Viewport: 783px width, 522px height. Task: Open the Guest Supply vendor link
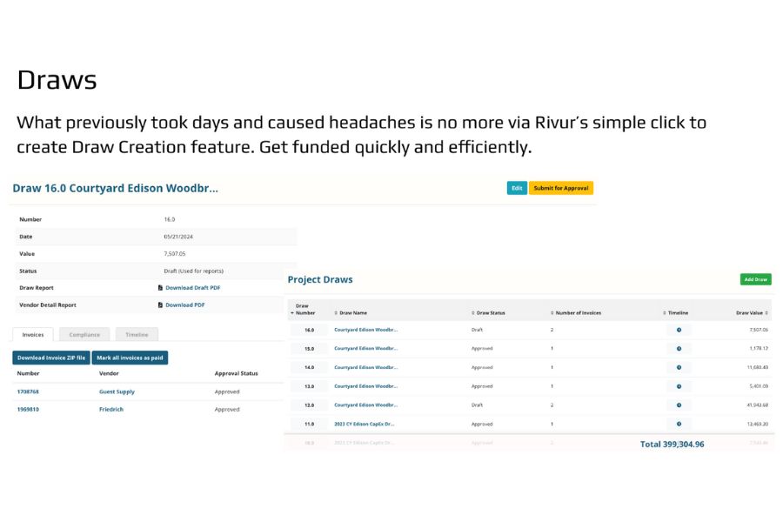[117, 391]
